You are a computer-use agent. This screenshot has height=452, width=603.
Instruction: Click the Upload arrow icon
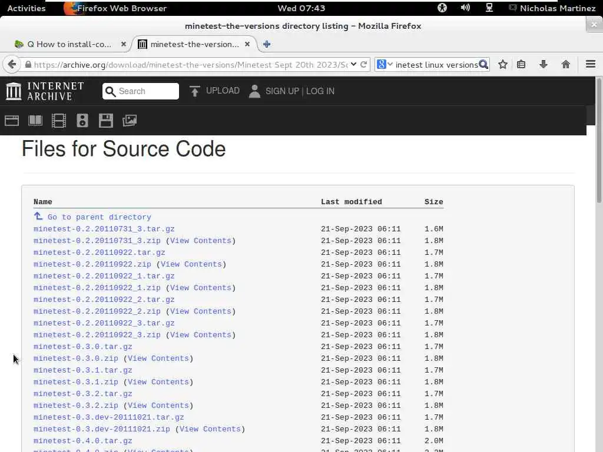coord(194,91)
